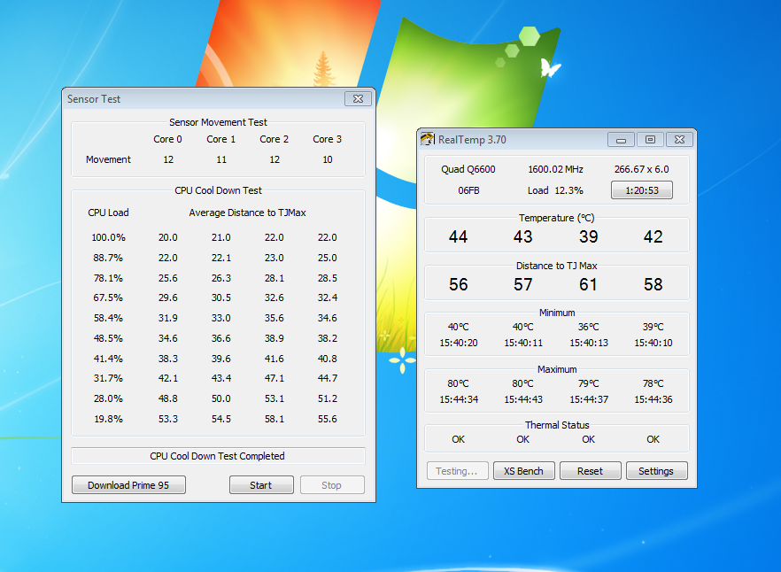781x572 pixels.
Task: Click the Temperature (°C) group label
Action: point(557,218)
